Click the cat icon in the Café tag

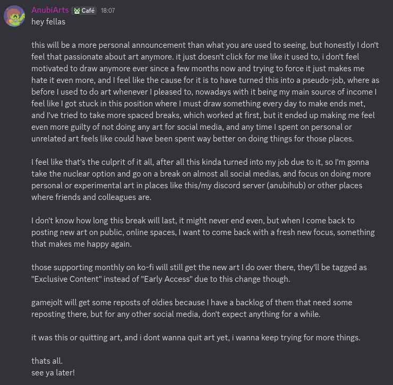tap(77, 11)
